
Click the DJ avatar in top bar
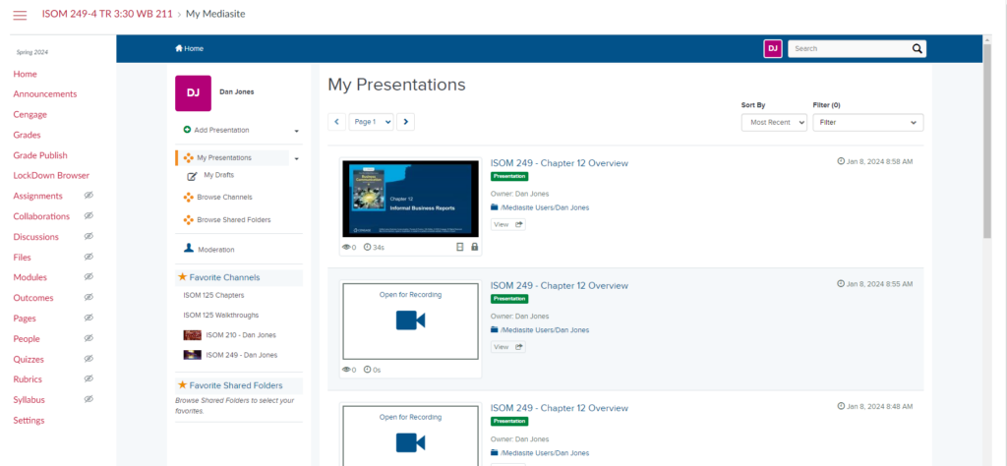[773, 49]
